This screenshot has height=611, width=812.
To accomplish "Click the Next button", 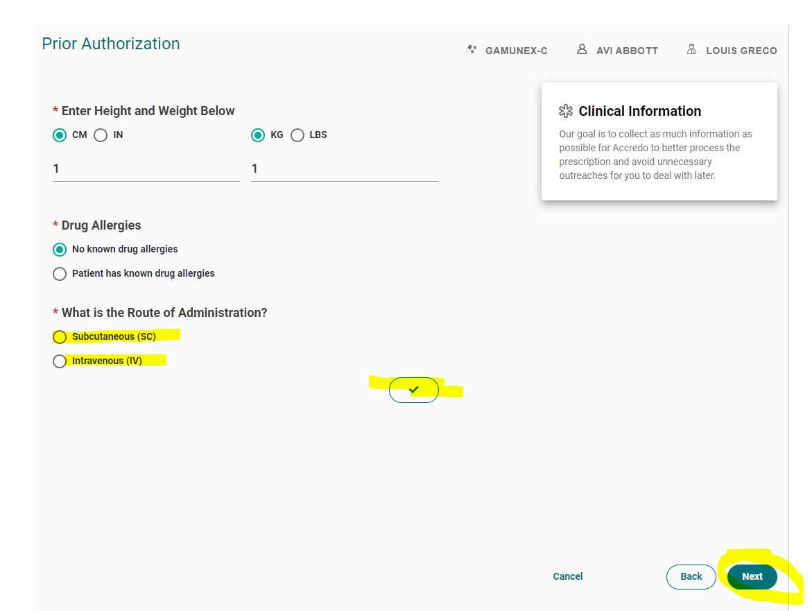I will point(752,576).
